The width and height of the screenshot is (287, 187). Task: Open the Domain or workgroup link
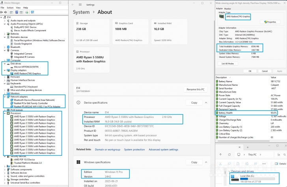tap(108, 149)
